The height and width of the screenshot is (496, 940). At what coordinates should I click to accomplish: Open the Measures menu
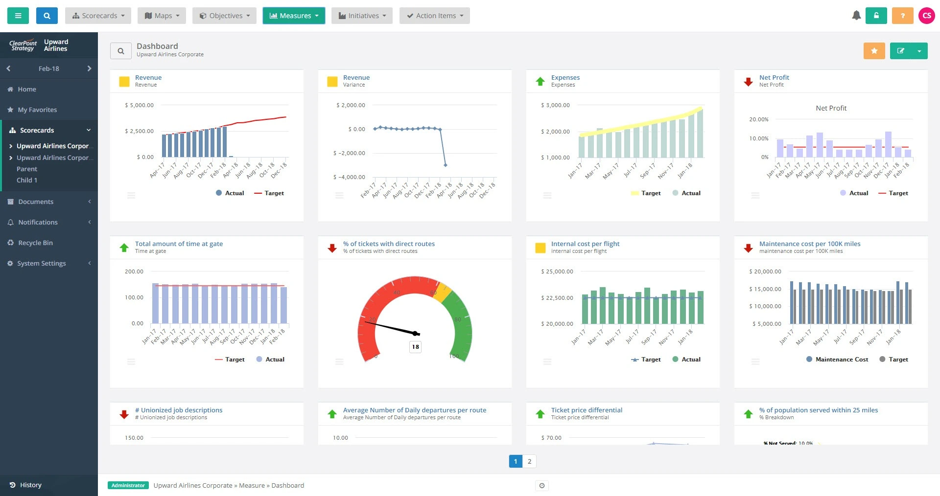pyautogui.click(x=293, y=15)
